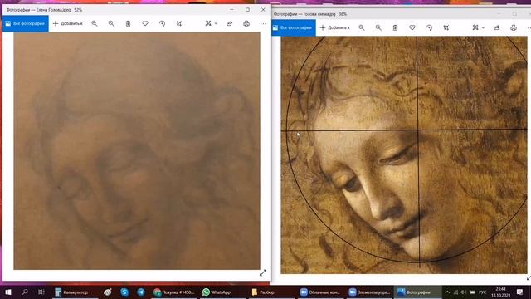The height and width of the screenshot is (299, 531).
Task: Open taskbar search
Action: (25, 292)
